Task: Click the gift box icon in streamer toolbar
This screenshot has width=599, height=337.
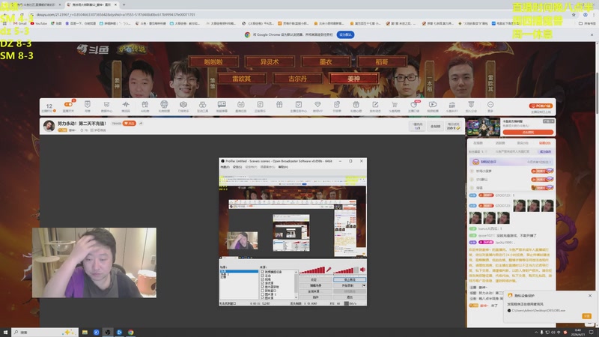Action: 279,104
